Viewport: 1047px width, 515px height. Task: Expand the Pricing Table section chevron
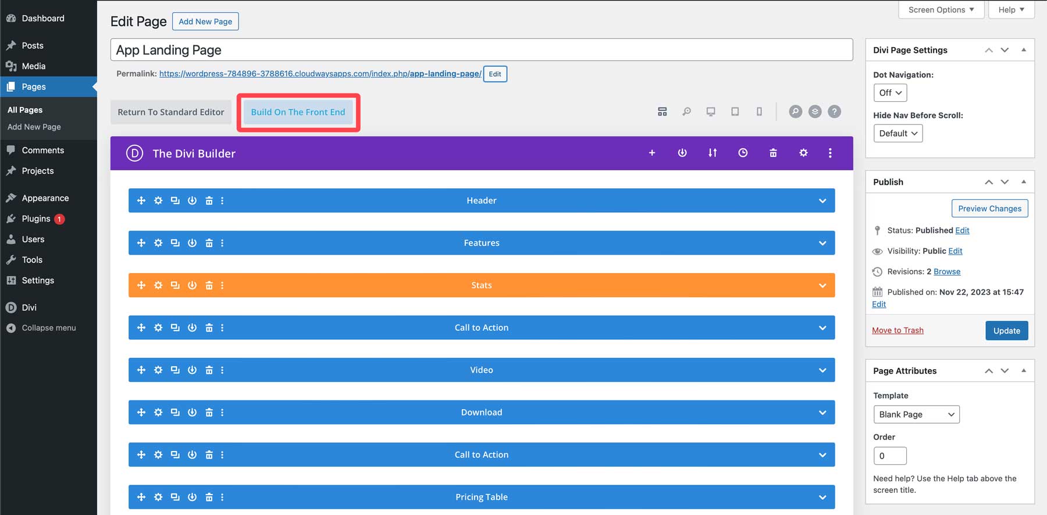(x=822, y=498)
